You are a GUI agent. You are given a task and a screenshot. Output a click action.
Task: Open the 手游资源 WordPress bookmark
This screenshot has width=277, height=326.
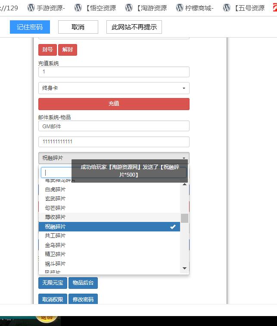[46, 8]
